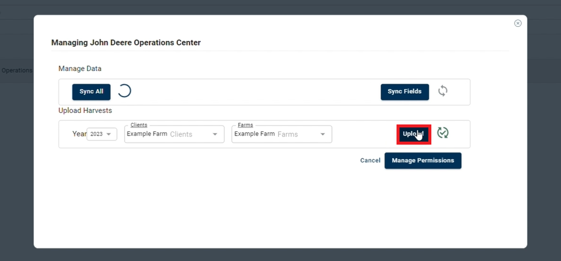Click the Managing John Deere Operations Center title
Screen dimensions: 561x261
(126, 42)
